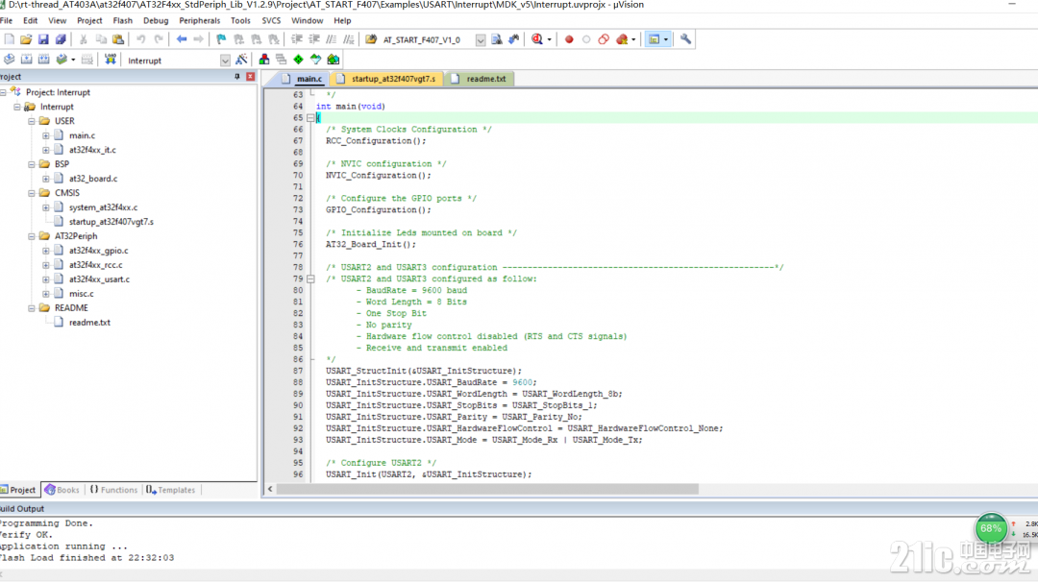Open the File menu
The width and height of the screenshot is (1038, 582).
click(x=6, y=20)
